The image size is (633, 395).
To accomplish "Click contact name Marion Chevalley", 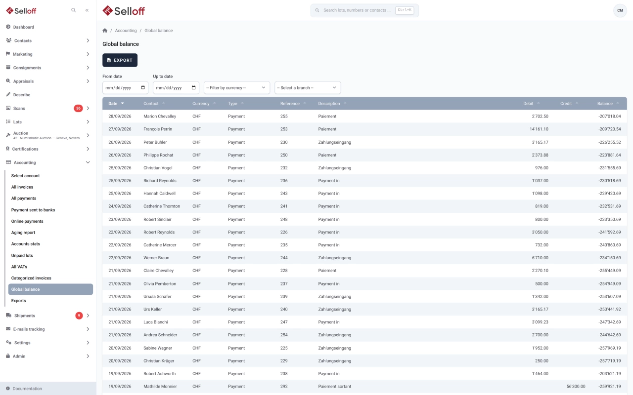I will (x=160, y=117).
